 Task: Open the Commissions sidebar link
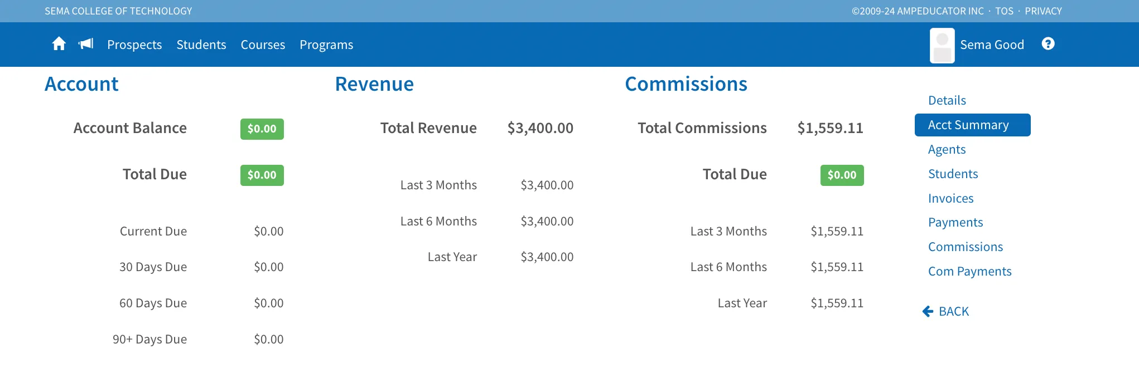965,247
